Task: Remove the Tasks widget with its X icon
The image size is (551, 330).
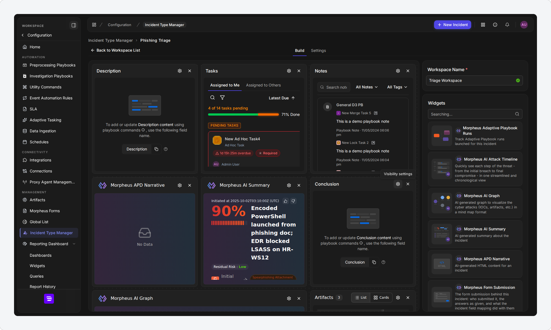Action: [299, 71]
